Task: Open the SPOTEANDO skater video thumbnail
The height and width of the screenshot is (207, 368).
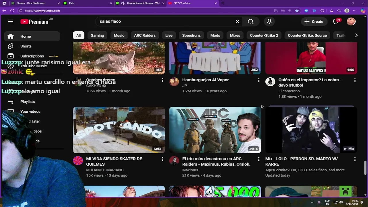Action: coord(119,130)
